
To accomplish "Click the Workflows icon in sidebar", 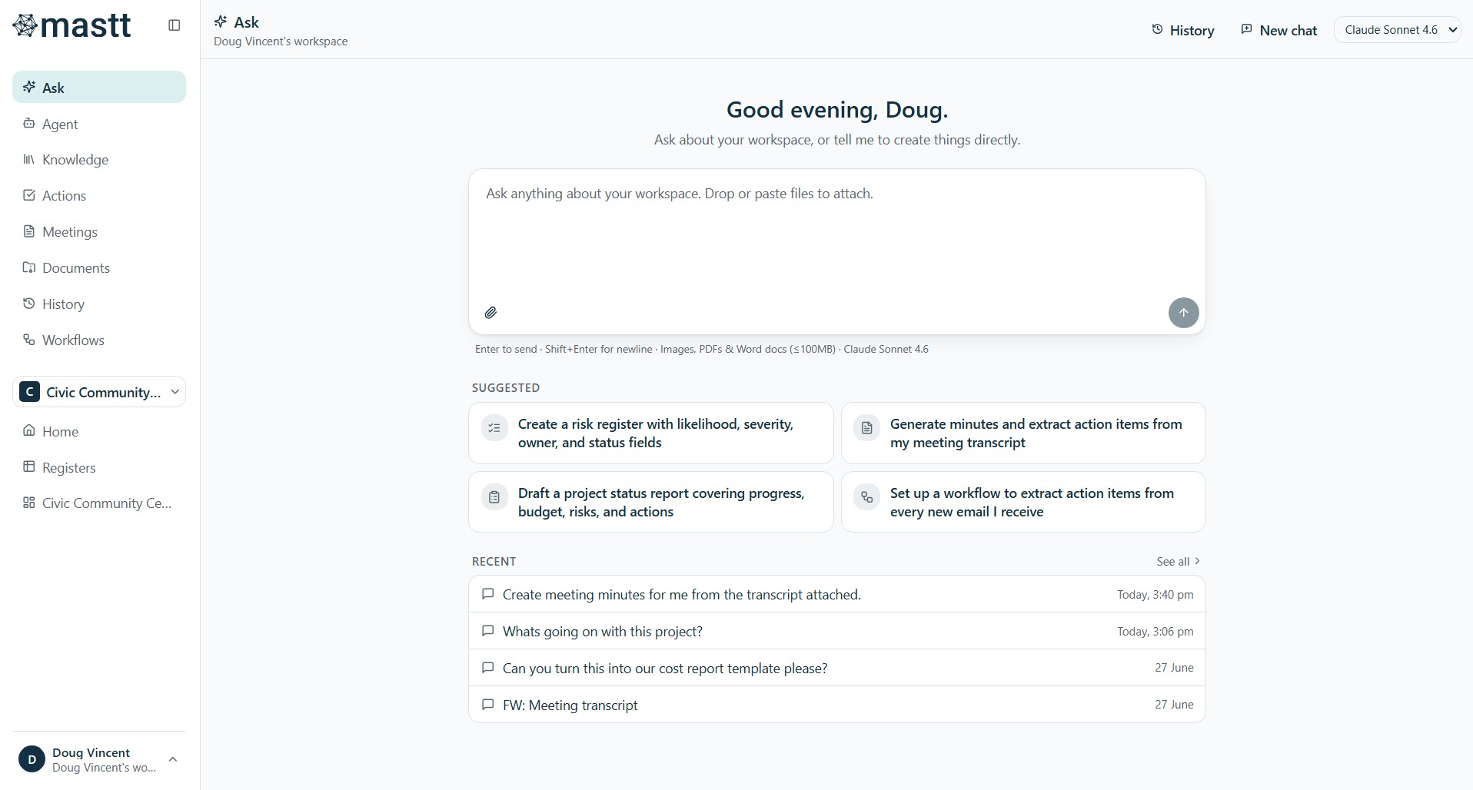I will click(x=29, y=340).
